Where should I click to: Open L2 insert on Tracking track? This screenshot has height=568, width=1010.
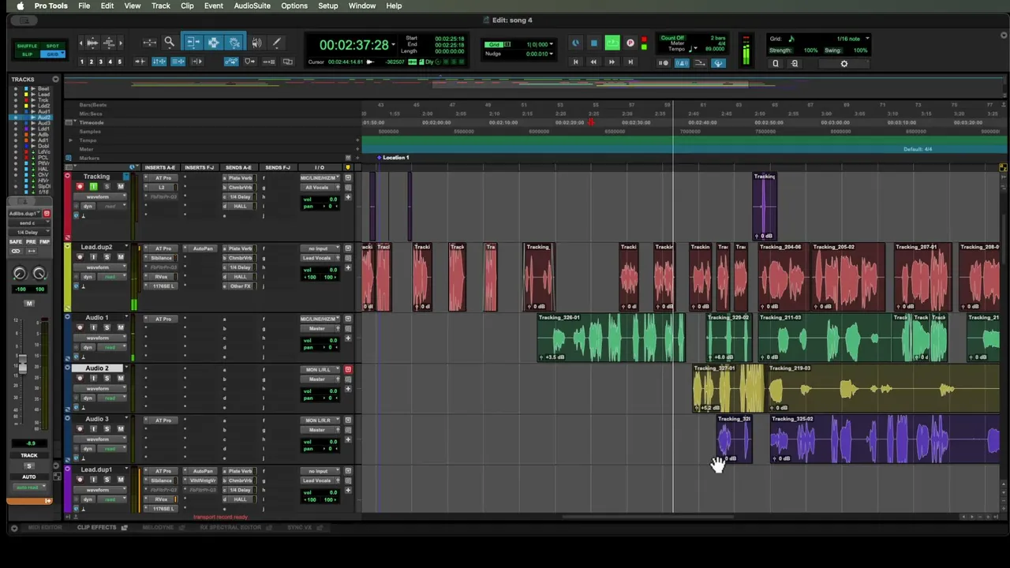tap(161, 188)
